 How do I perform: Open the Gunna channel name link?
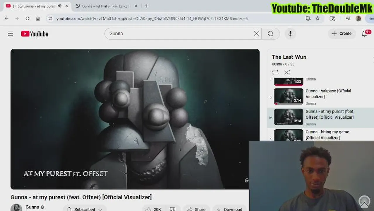click(32, 207)
